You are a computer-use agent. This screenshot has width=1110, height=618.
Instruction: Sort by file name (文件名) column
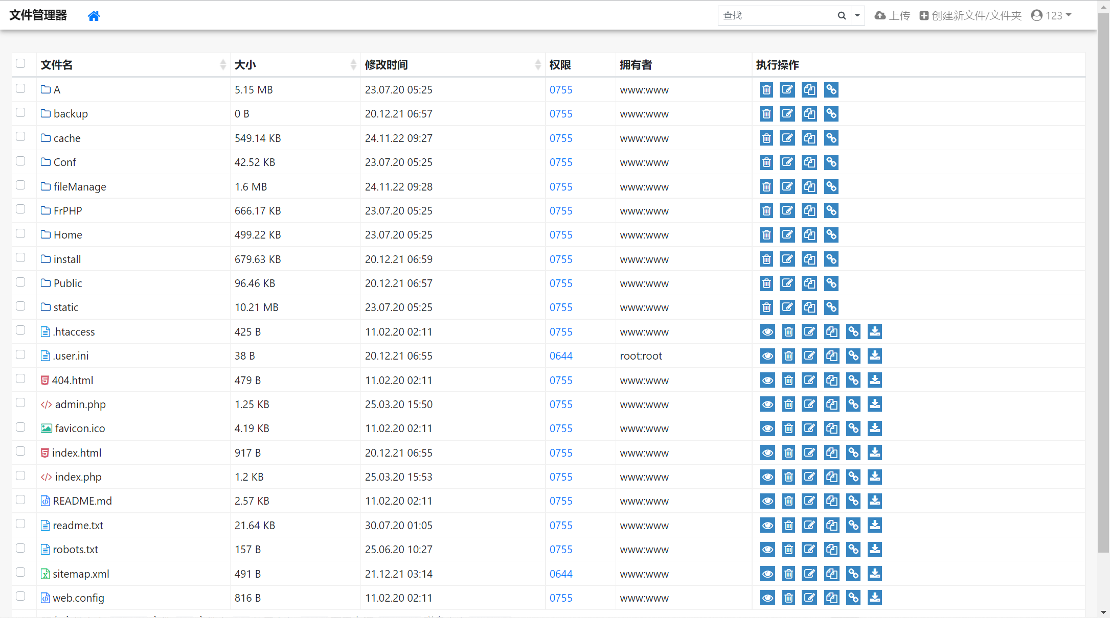pyautogui.click(x=133, y=65)
